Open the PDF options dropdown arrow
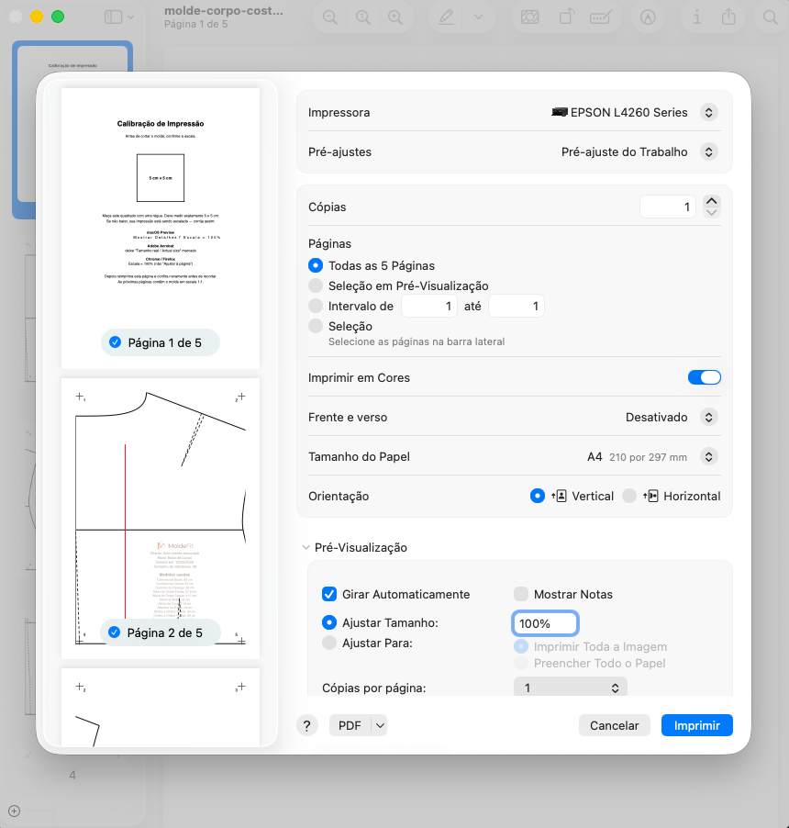Image resolution: width=789 pixels, height=828 pixels. (380, 725)
